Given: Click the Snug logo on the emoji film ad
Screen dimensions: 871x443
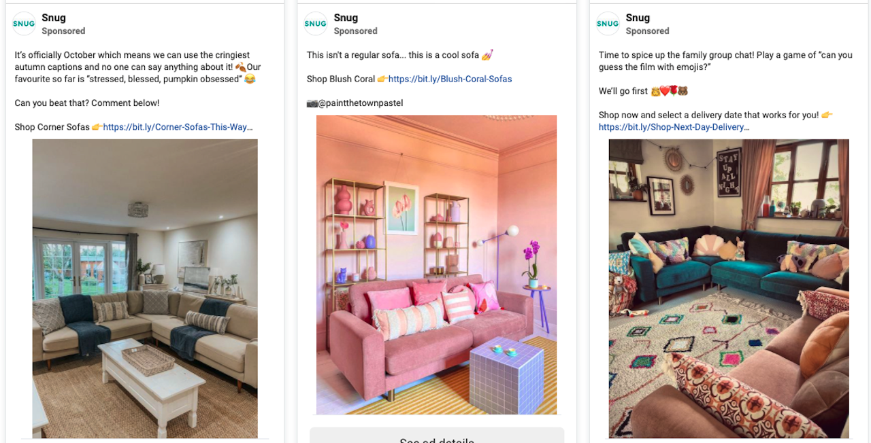Looking at the screenshot, I should (608, 24).
